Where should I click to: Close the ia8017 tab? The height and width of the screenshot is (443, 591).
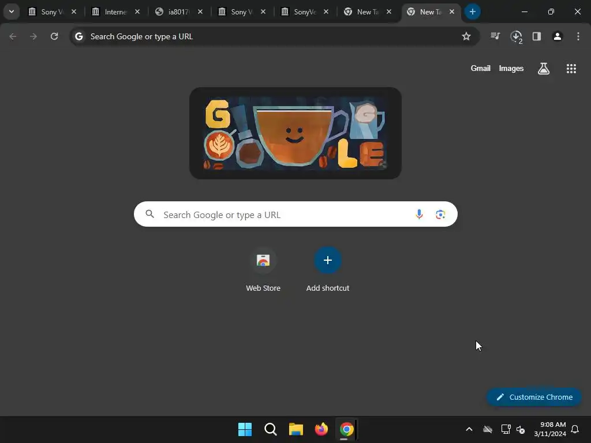click(x=200, y=12)
